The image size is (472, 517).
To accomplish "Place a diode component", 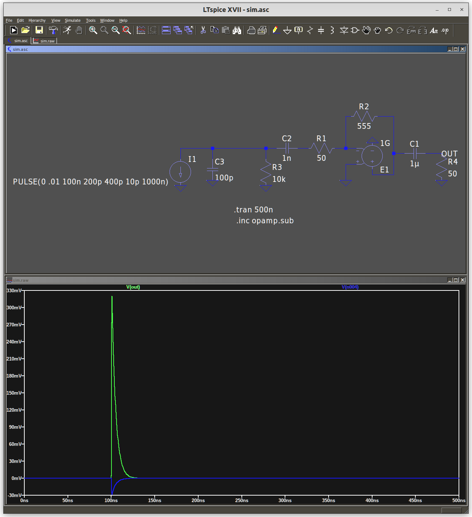I will (x=344, y=30).
